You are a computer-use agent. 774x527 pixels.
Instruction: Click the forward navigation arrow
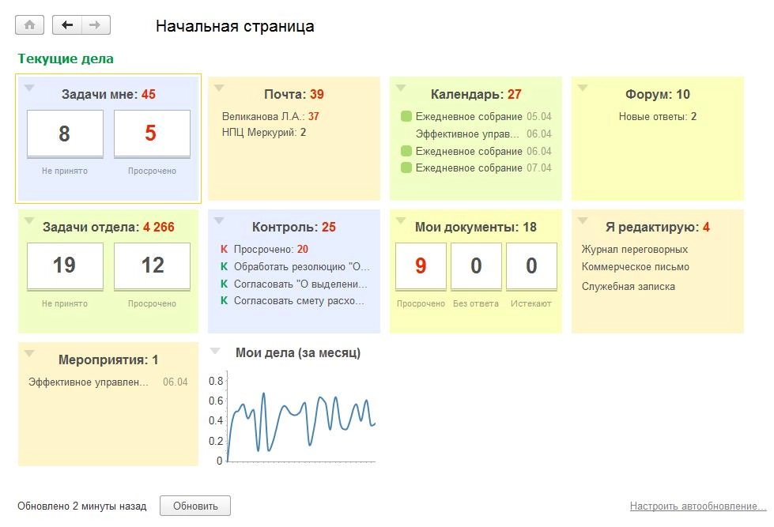tap(93, 24)
